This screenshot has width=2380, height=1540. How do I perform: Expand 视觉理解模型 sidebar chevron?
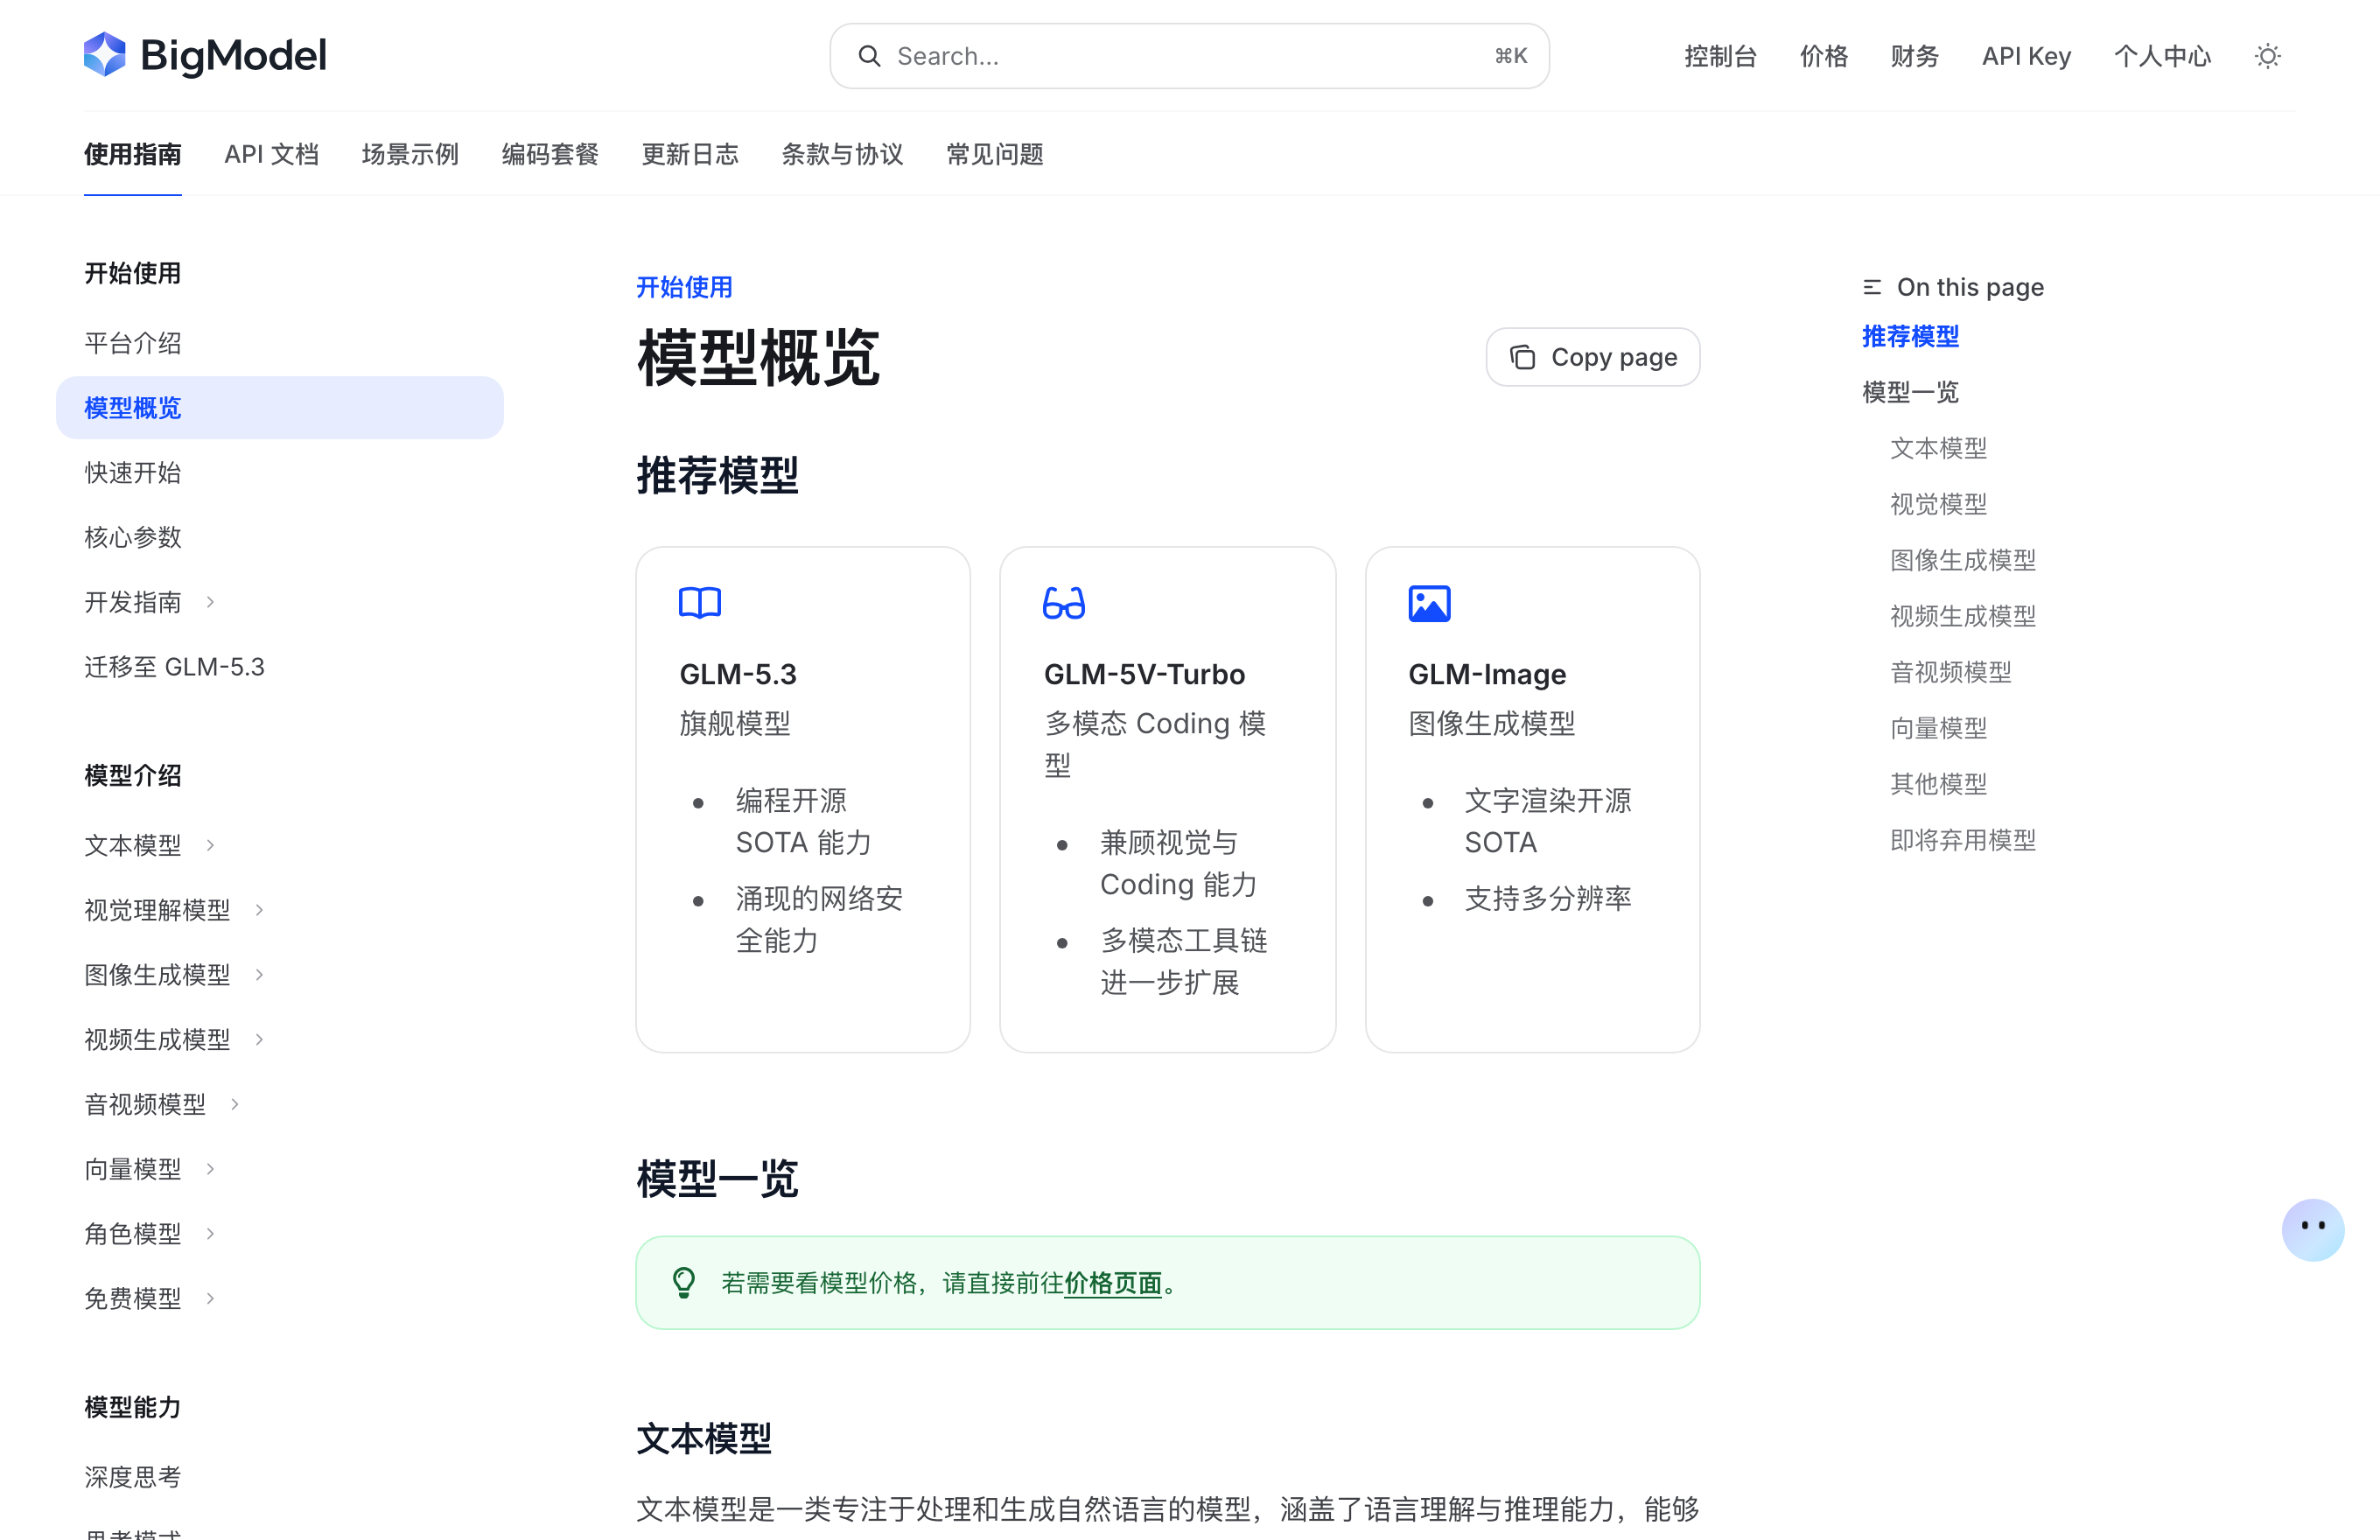(259, 910)
